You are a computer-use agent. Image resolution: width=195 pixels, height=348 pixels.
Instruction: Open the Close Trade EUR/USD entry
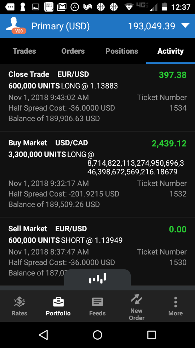coord(97,98)
